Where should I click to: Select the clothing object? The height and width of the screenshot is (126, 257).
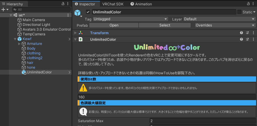click(x=34, y=53)
